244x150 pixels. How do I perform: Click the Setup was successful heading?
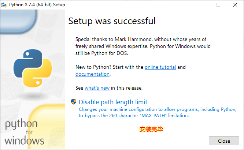(x=112, y=21)
